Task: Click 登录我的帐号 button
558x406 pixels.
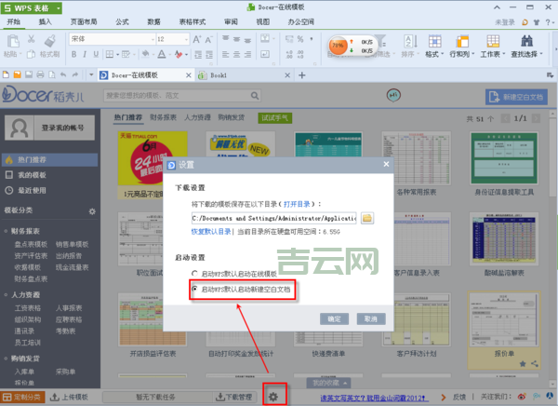Action: [63, 128]
